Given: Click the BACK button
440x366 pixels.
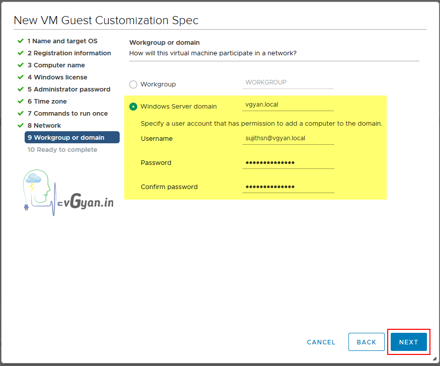Looking at the screenshot, I should (x=366, y=342).
